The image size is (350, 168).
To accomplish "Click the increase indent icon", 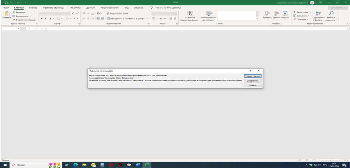I will 102,19.
